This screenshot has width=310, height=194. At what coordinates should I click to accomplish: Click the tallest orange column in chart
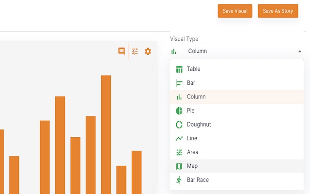pos(106,135)
